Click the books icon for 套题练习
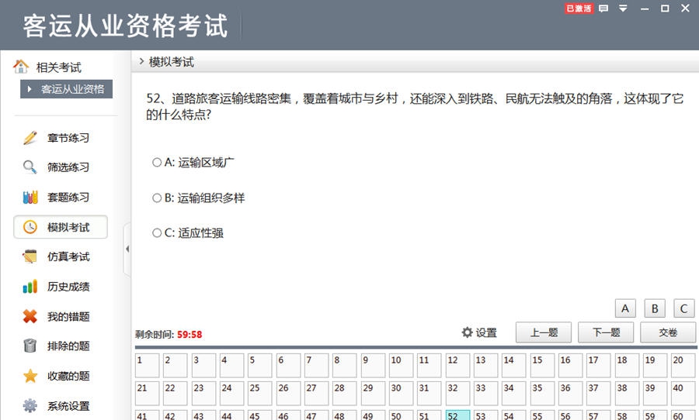699x420 pixels. click(30, 197)
